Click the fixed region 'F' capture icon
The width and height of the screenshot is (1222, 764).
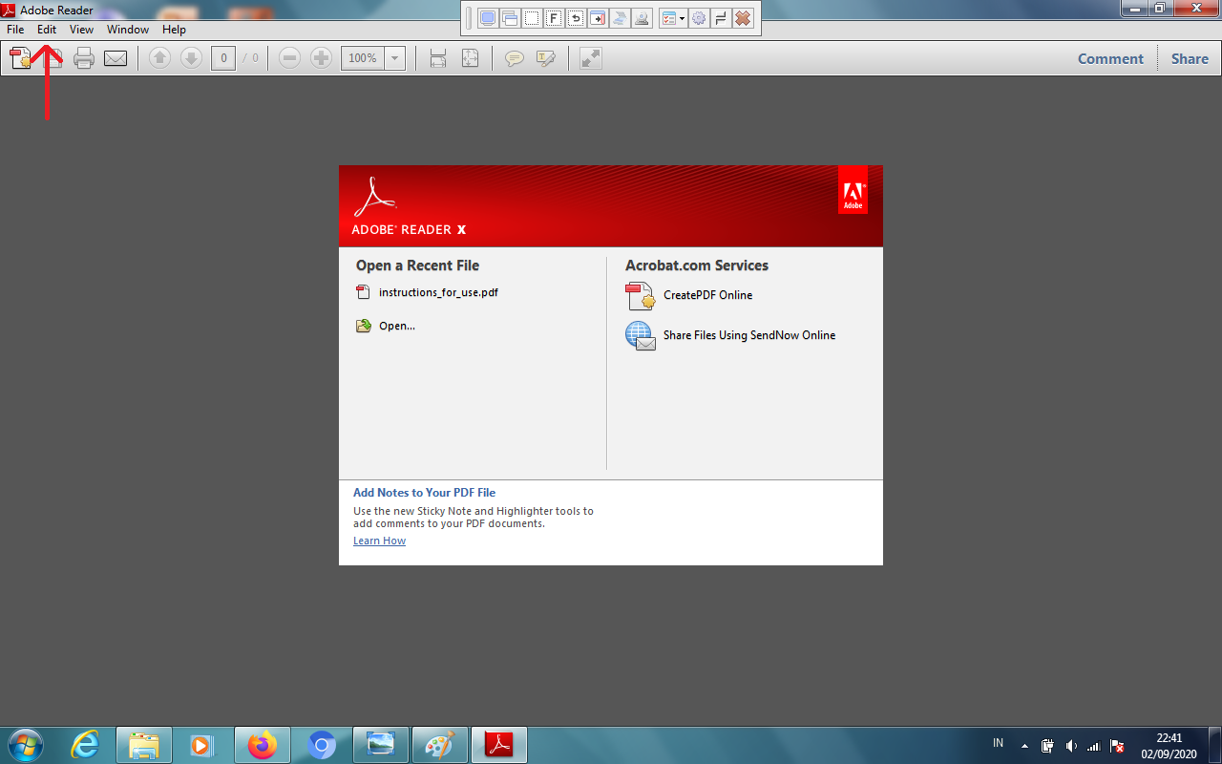[x=554, y=18]
